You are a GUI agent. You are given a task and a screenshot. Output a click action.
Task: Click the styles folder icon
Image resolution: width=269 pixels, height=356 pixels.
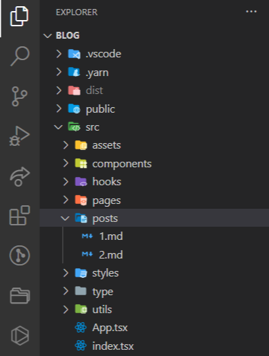81,273
